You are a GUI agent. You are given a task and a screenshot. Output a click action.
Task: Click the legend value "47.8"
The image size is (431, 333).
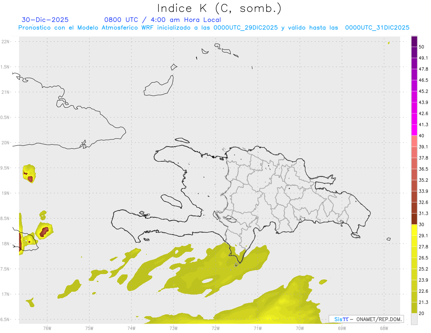[x=423, y=69]
